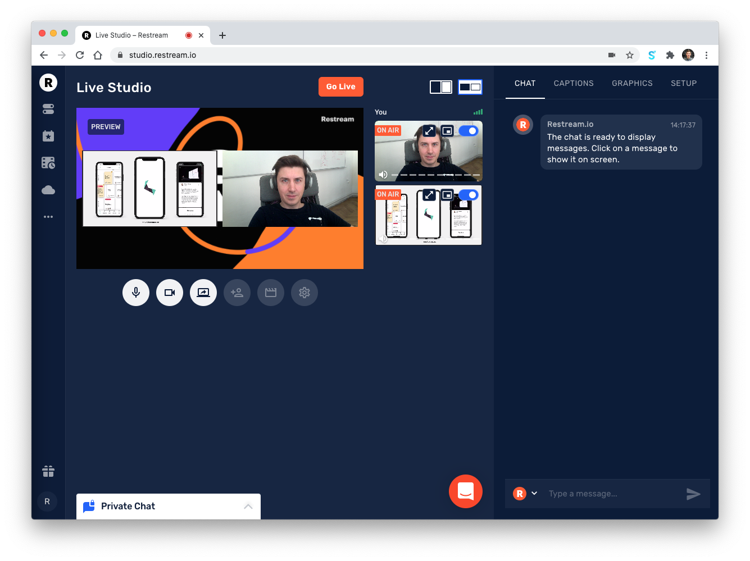750x561 pixels.
Task: Click the Private Chat title
Action: (128, 506)
